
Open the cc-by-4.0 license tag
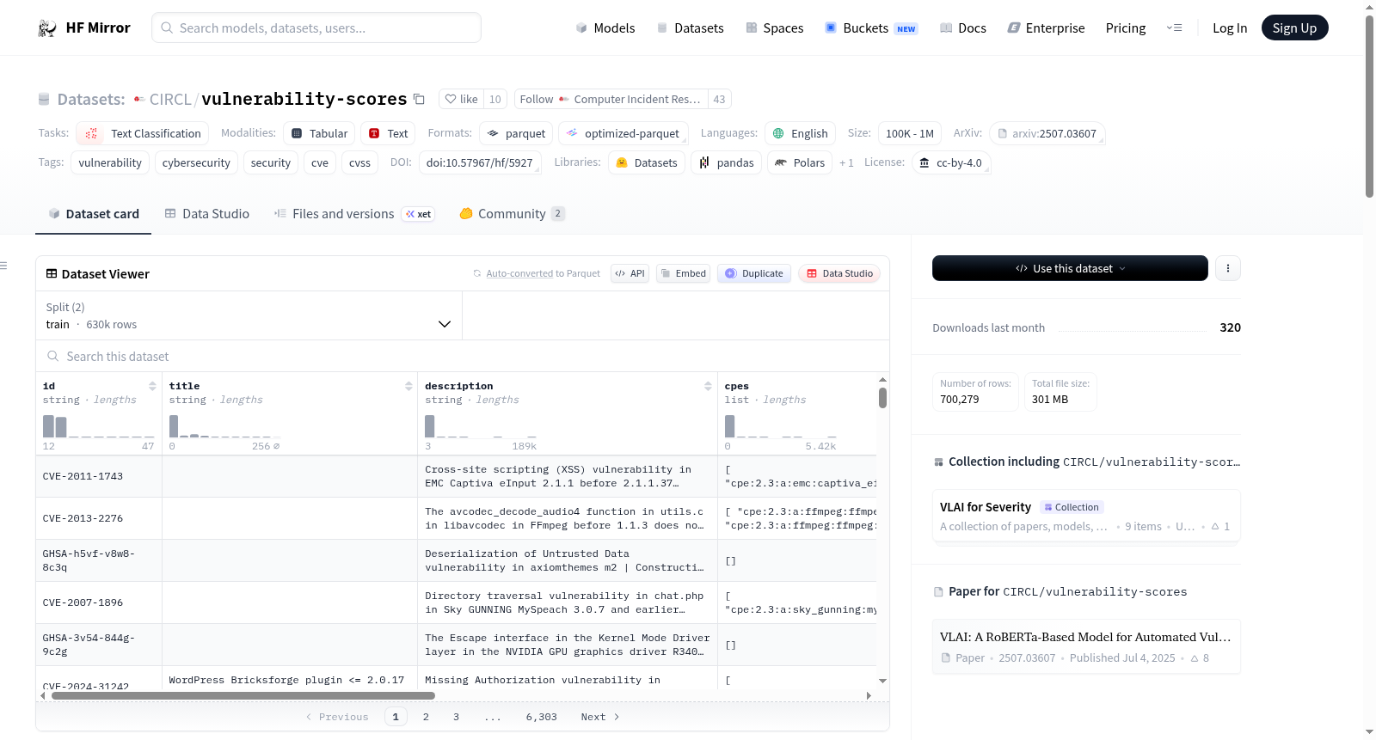950,162
